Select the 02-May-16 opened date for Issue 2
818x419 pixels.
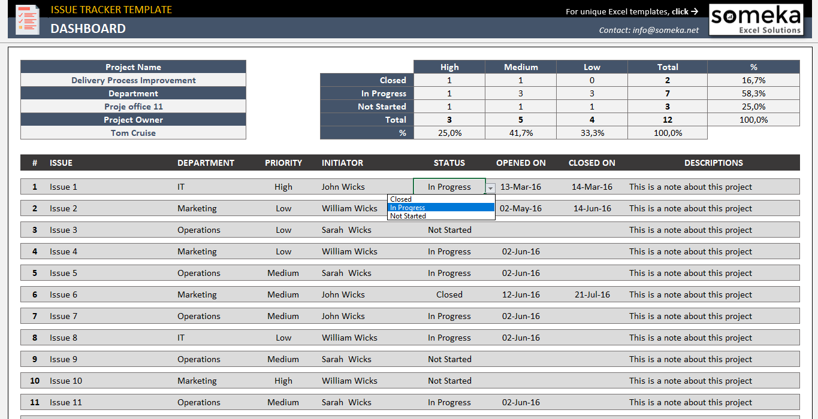pyautogui.click(x=520, y=208)
